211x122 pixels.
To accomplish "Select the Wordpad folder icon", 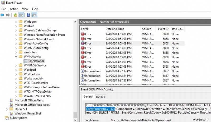I will point(21,69).
